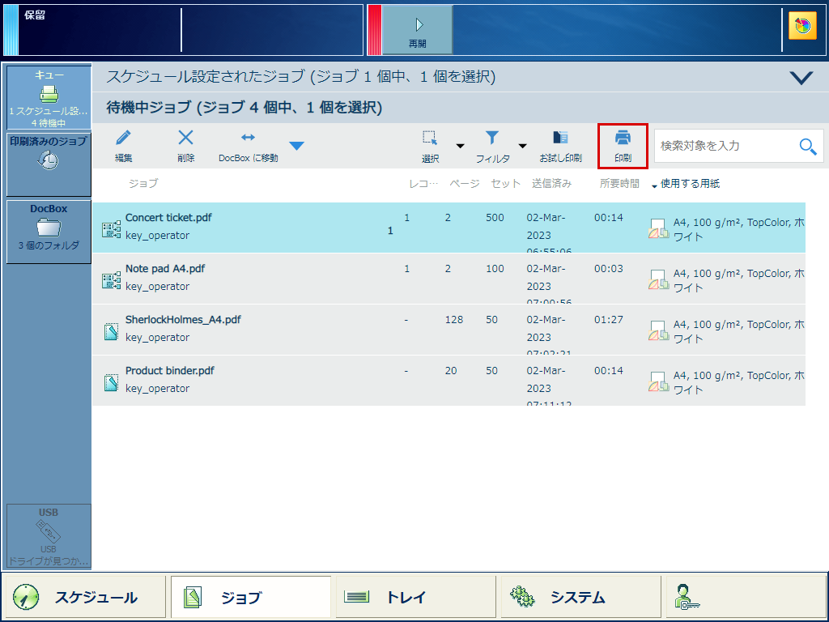Click the 500 sets value for Concert ticket.pdf
This screenshot has height=622, width=829.
[x=495, y=217]
